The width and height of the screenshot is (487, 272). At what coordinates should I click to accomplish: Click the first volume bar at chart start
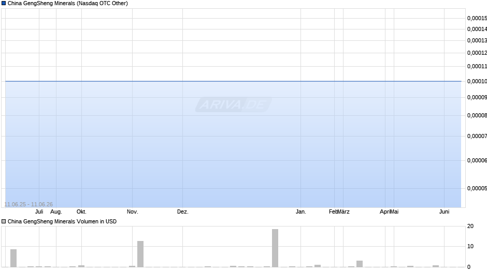(13, 258)
